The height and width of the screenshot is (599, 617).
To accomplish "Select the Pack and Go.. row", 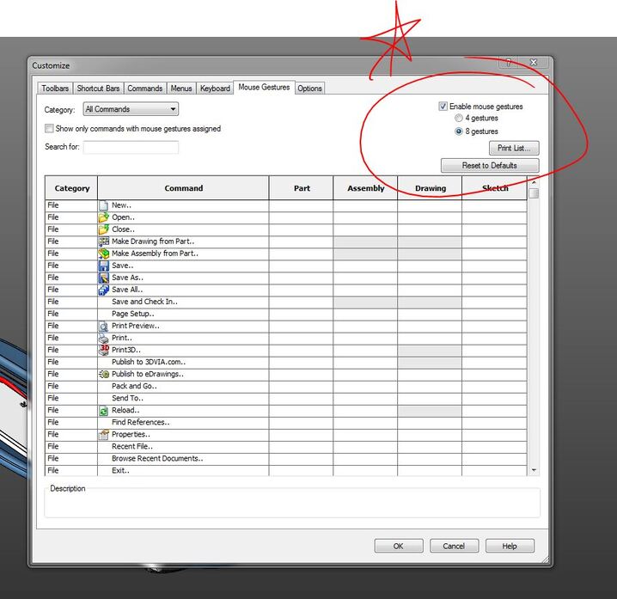I will pyautogui.click(x=286, y=386).
